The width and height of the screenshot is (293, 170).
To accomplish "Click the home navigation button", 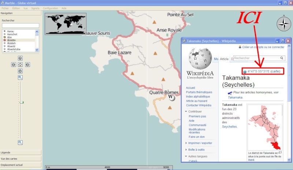I will click(x=20, y=65).
